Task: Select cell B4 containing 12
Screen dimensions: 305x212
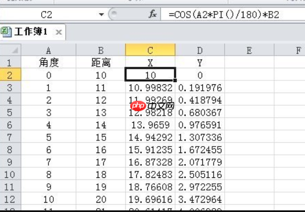Action: (x=101, y=100)
